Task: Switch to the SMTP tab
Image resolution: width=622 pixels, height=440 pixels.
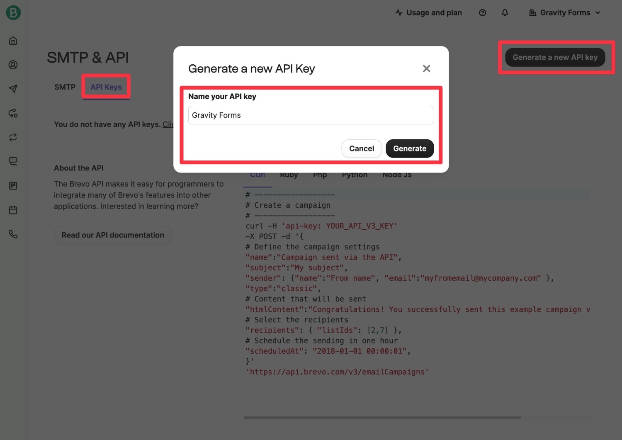Action: pyautogui.click(x=65, y=87)
